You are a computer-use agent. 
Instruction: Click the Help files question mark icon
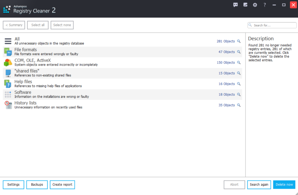[8, 84]
